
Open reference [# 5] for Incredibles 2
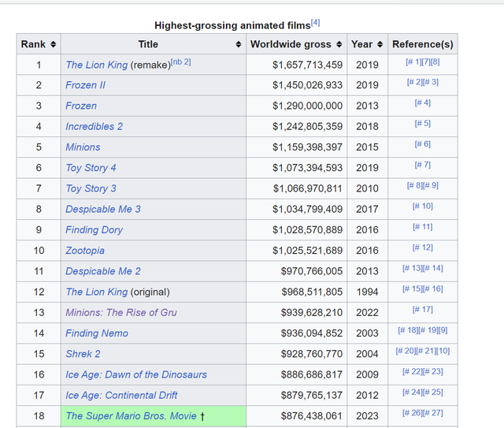423,123
